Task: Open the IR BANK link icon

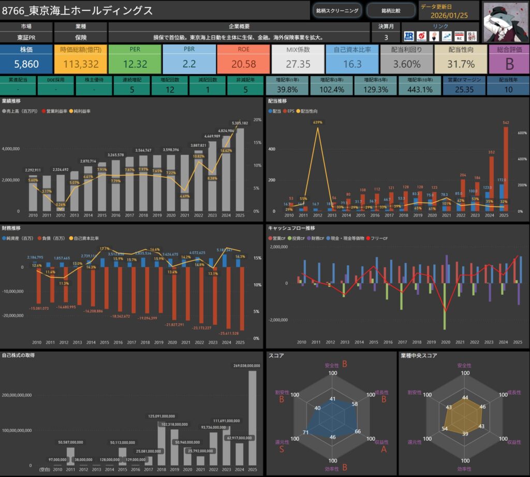Action: (x=409, y=36)
